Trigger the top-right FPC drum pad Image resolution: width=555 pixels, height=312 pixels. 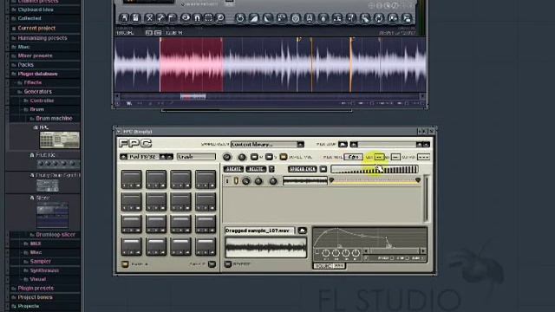tap(206, 179)
